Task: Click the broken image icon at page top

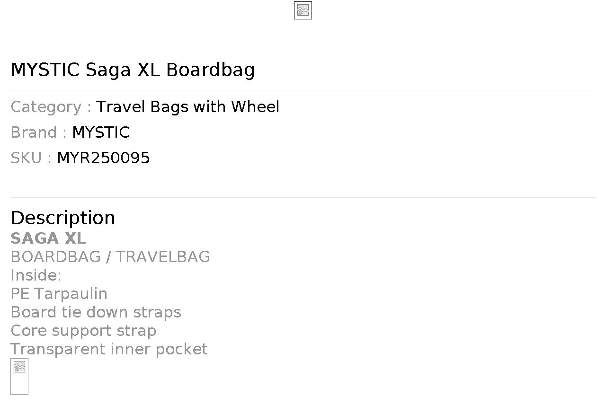Action: (303, 10)
